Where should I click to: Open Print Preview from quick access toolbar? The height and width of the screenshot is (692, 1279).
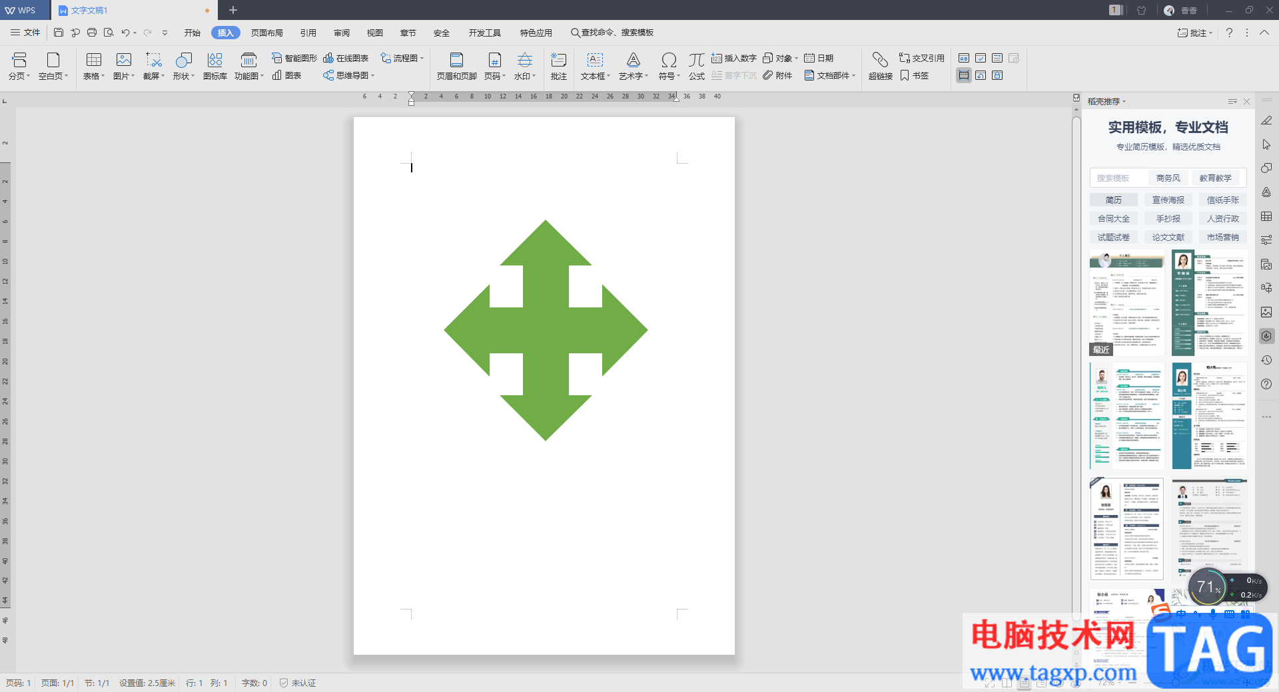pos(109,33)
